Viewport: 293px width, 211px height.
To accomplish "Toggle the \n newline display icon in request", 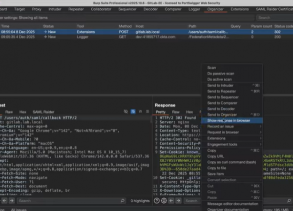I will tap(140, 112).
